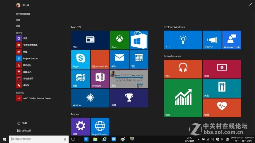
Task: Open the 邮件 mail tile
Action: point(119,59)
